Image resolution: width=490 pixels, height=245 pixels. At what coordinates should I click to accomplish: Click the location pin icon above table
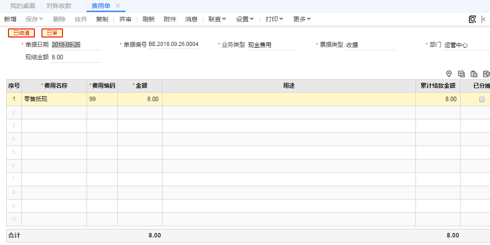pyautogui.click(x=449, y=74)
